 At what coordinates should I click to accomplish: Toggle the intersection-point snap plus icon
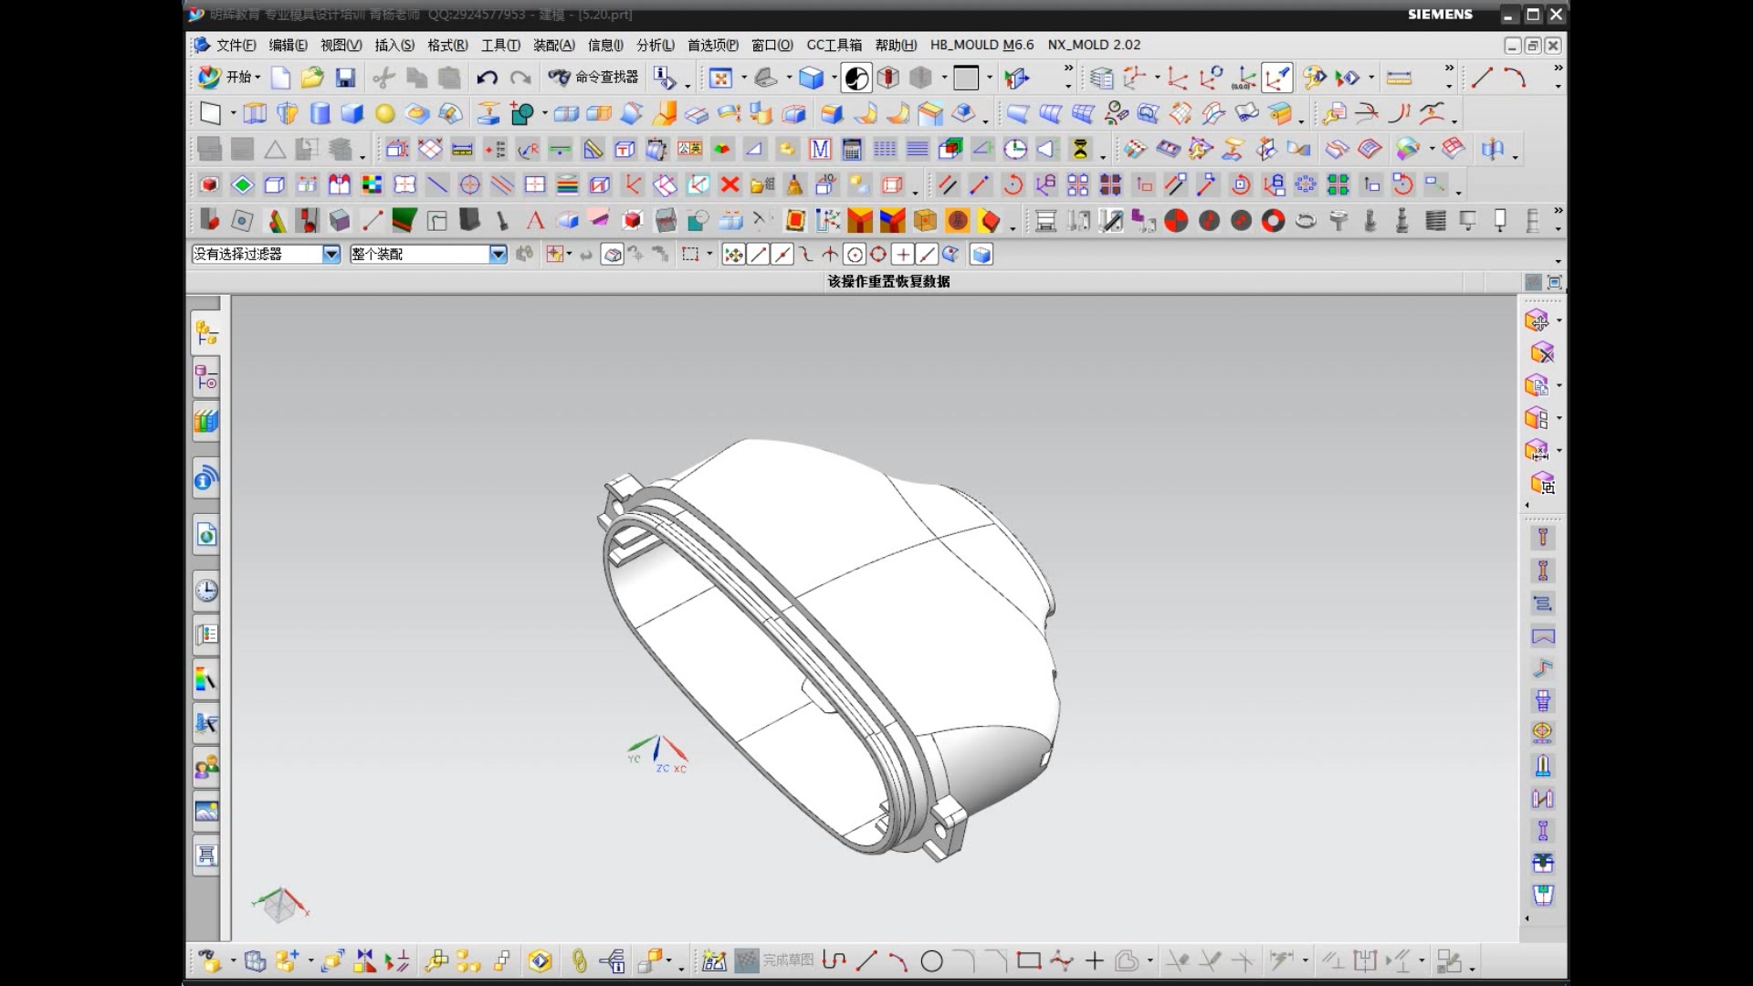[x=903, y=255]
